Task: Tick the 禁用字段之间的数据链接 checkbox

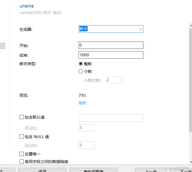Action: tap(22, 161)
